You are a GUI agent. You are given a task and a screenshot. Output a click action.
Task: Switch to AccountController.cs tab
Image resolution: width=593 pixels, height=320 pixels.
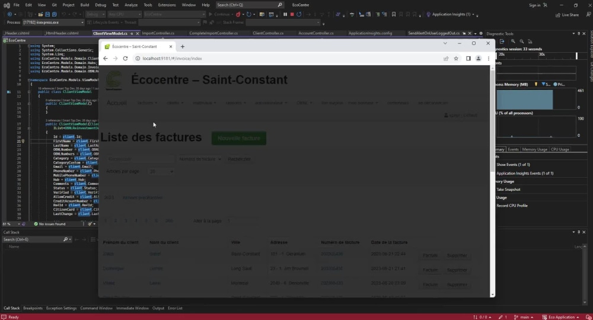316,33
